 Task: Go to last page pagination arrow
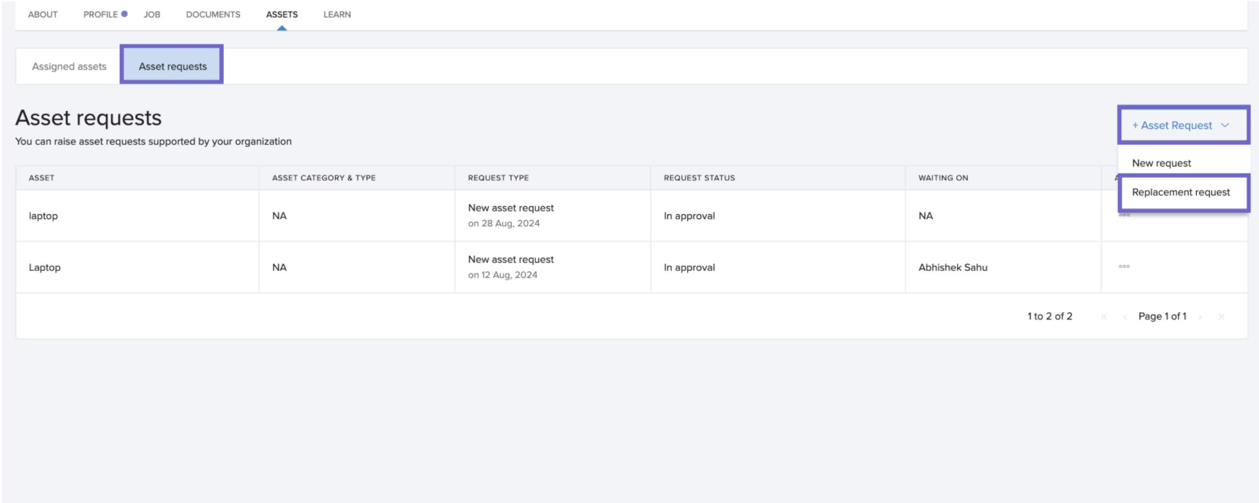click(1220, 317)
